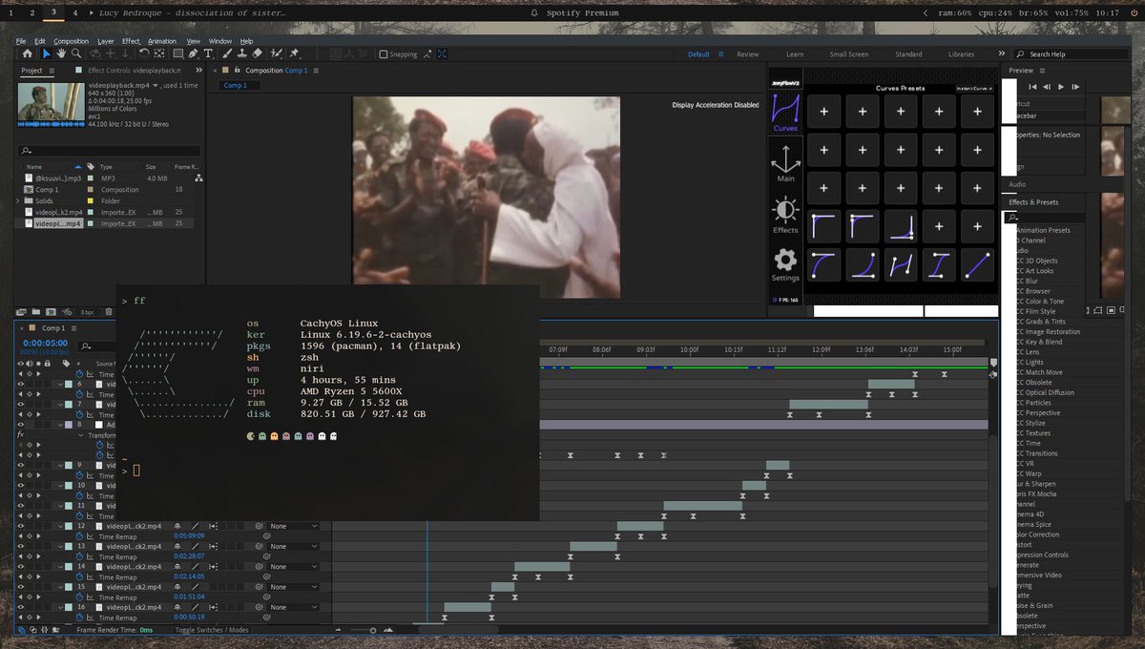Viewport: 1145px width, 649px height.
Task: Click the Play button in the Preview panel
Action: click(1061, 87)
